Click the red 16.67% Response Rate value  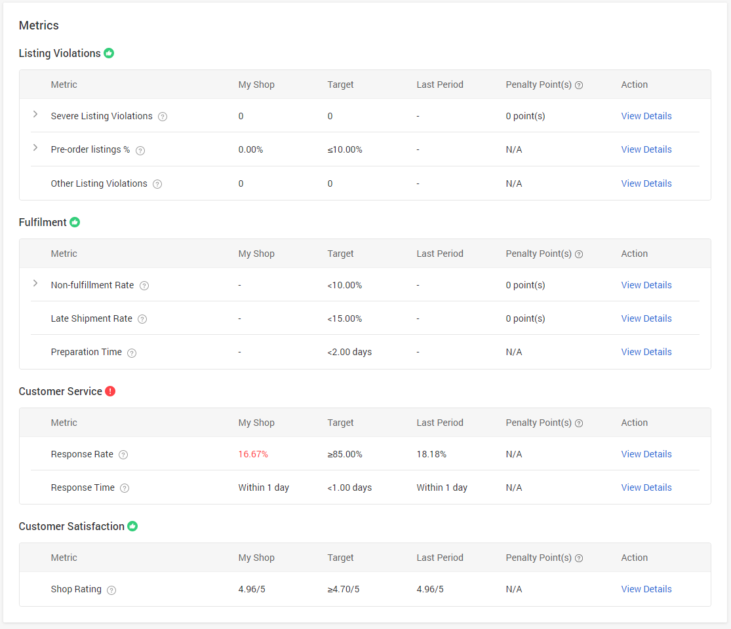pos(253,454)
